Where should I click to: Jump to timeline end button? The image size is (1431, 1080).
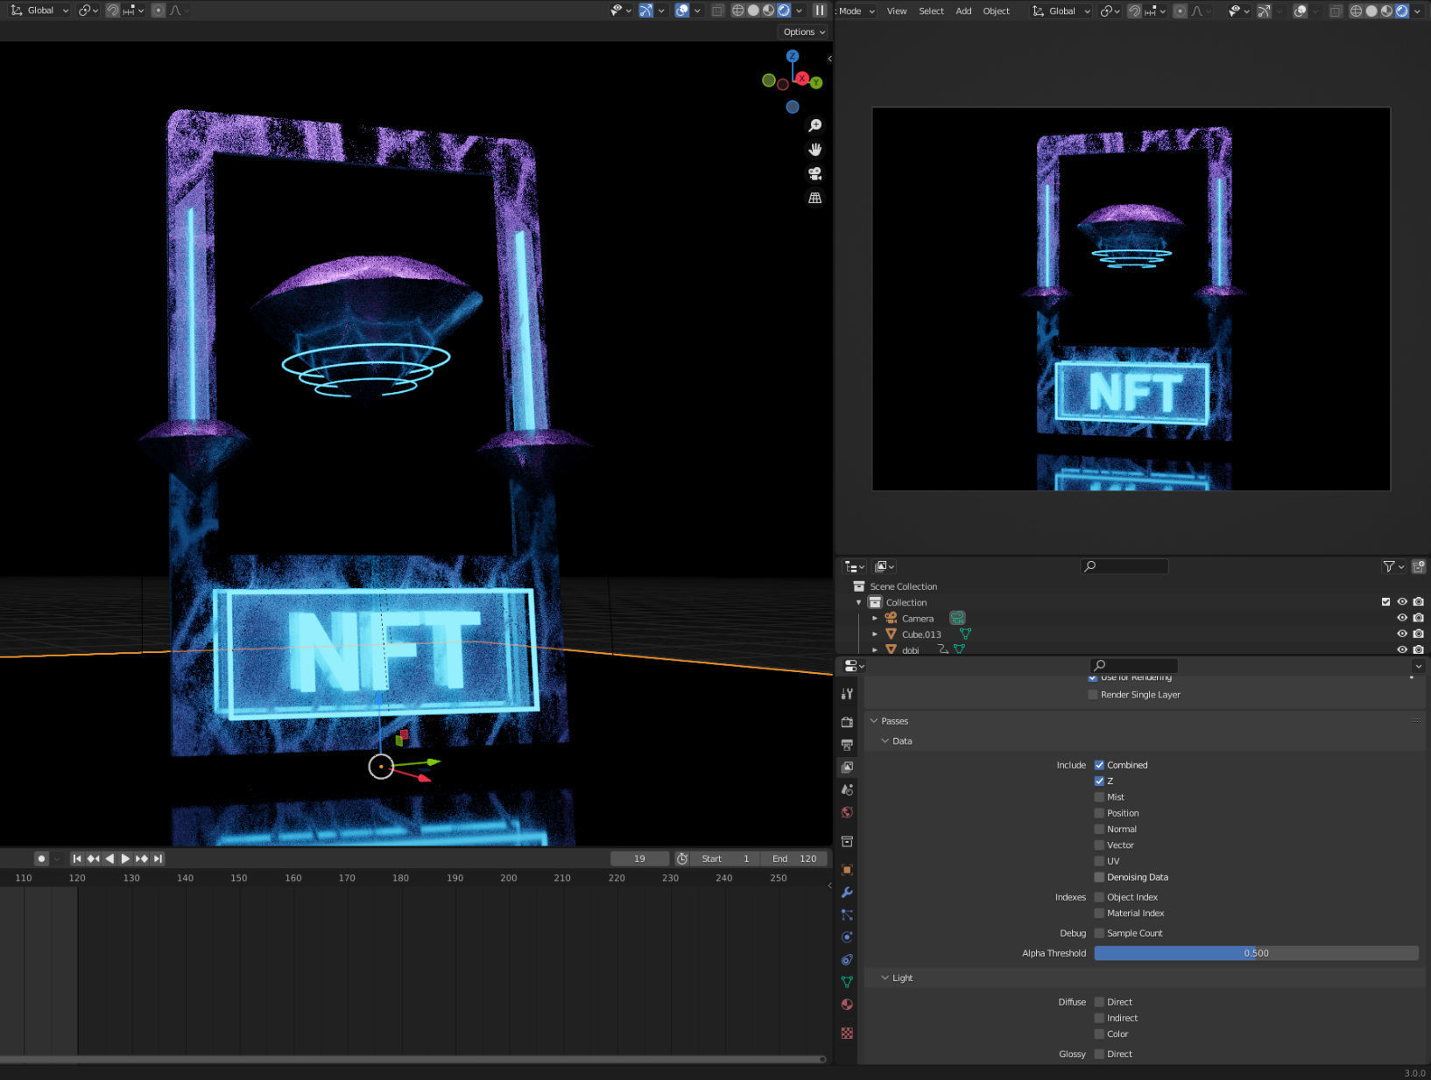coord(158,859)
